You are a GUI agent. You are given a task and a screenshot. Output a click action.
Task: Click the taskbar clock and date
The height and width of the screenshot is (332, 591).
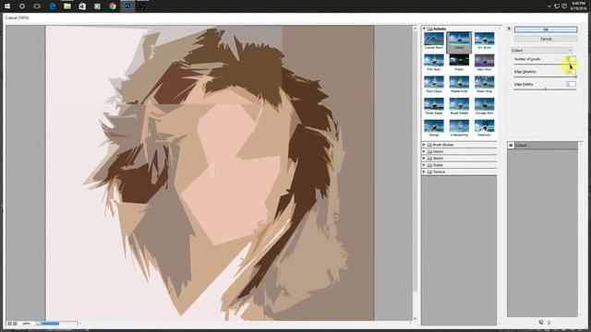pyautogui.click(x=579, y=6)
